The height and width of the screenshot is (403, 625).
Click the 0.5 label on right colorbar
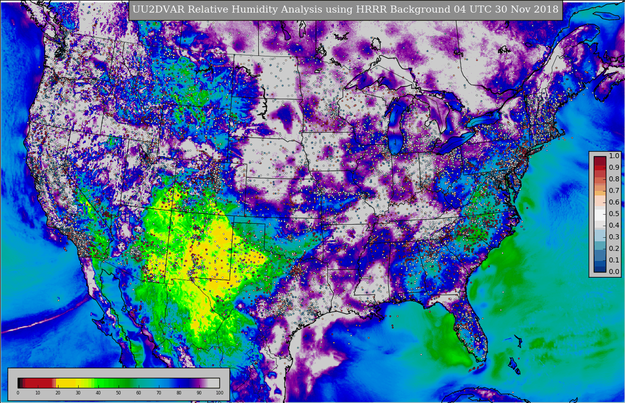click(614, 214)
